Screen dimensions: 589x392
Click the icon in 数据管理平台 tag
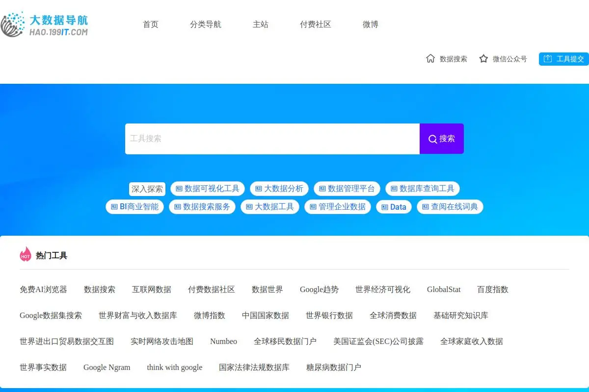coord(322,189)
